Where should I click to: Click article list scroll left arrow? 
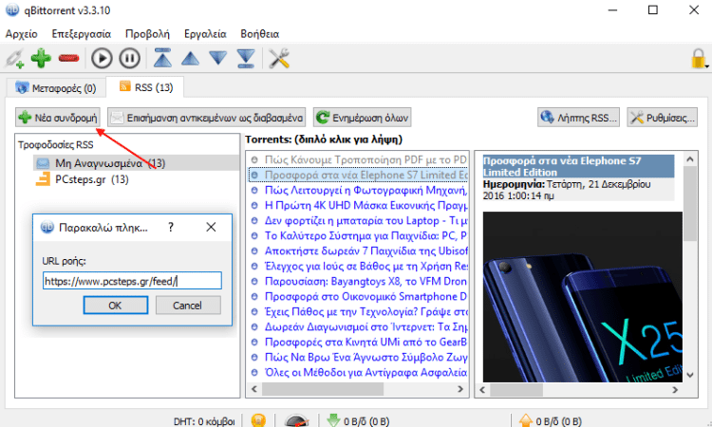pos(254,389)
